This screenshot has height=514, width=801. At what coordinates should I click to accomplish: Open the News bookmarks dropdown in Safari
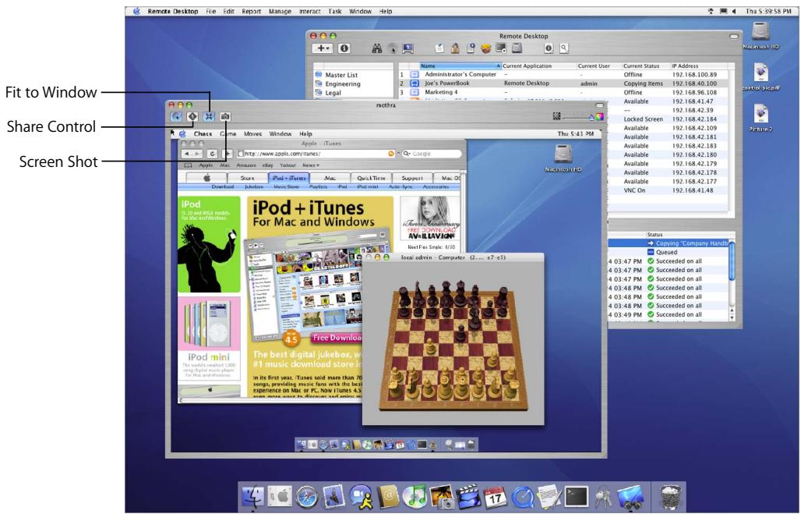click(x=311, y=165)
